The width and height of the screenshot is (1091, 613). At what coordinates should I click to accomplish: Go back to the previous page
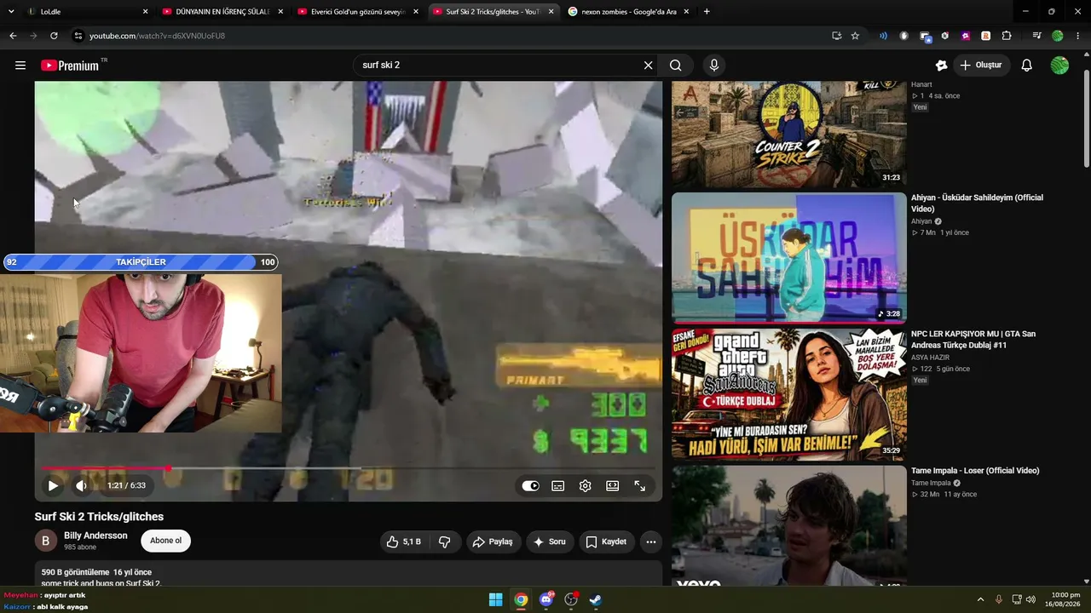pos(13,36)
